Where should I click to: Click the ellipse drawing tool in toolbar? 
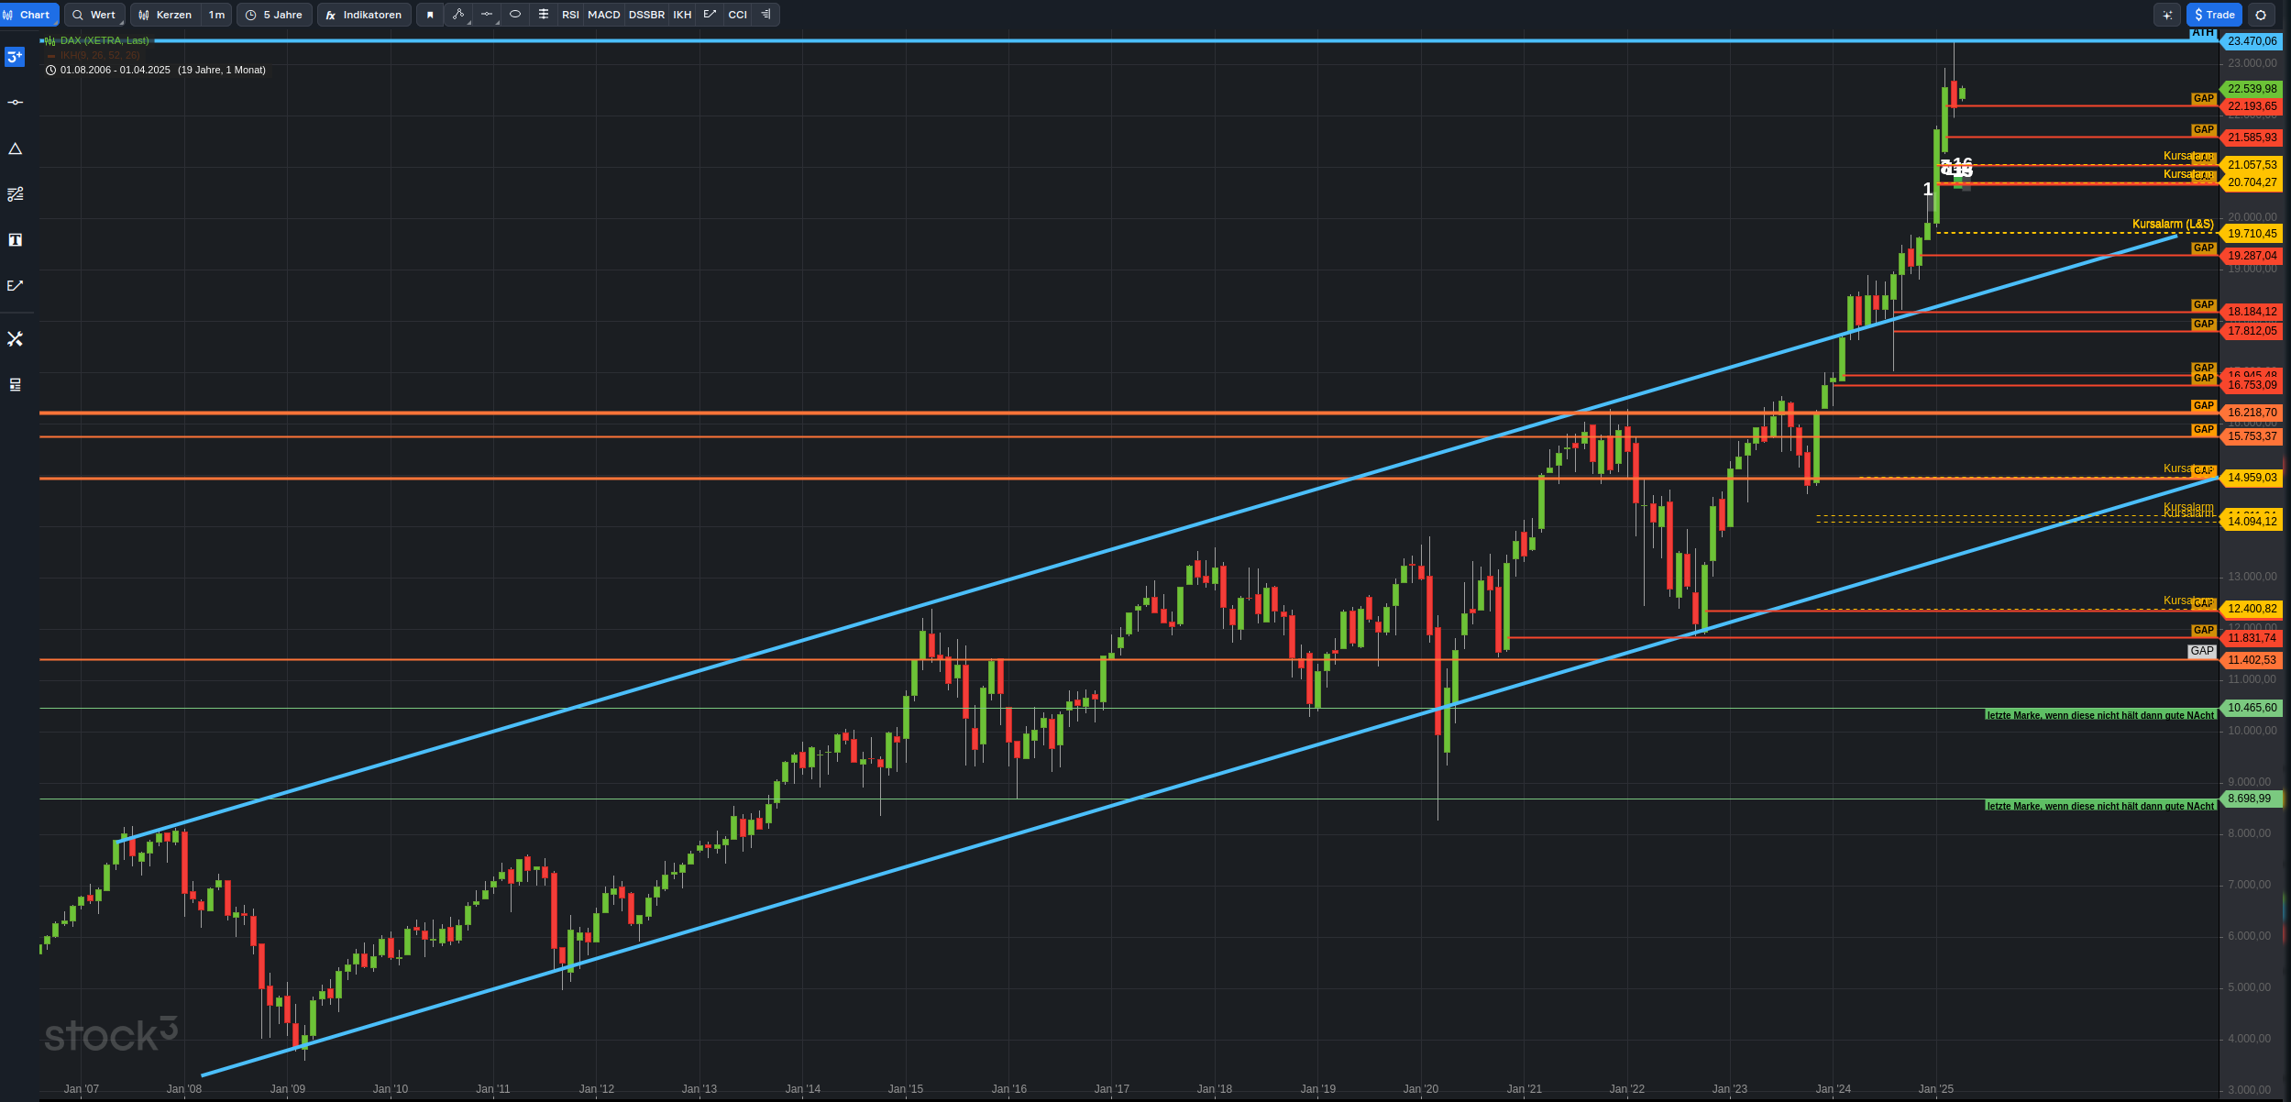tap(515, 15)
